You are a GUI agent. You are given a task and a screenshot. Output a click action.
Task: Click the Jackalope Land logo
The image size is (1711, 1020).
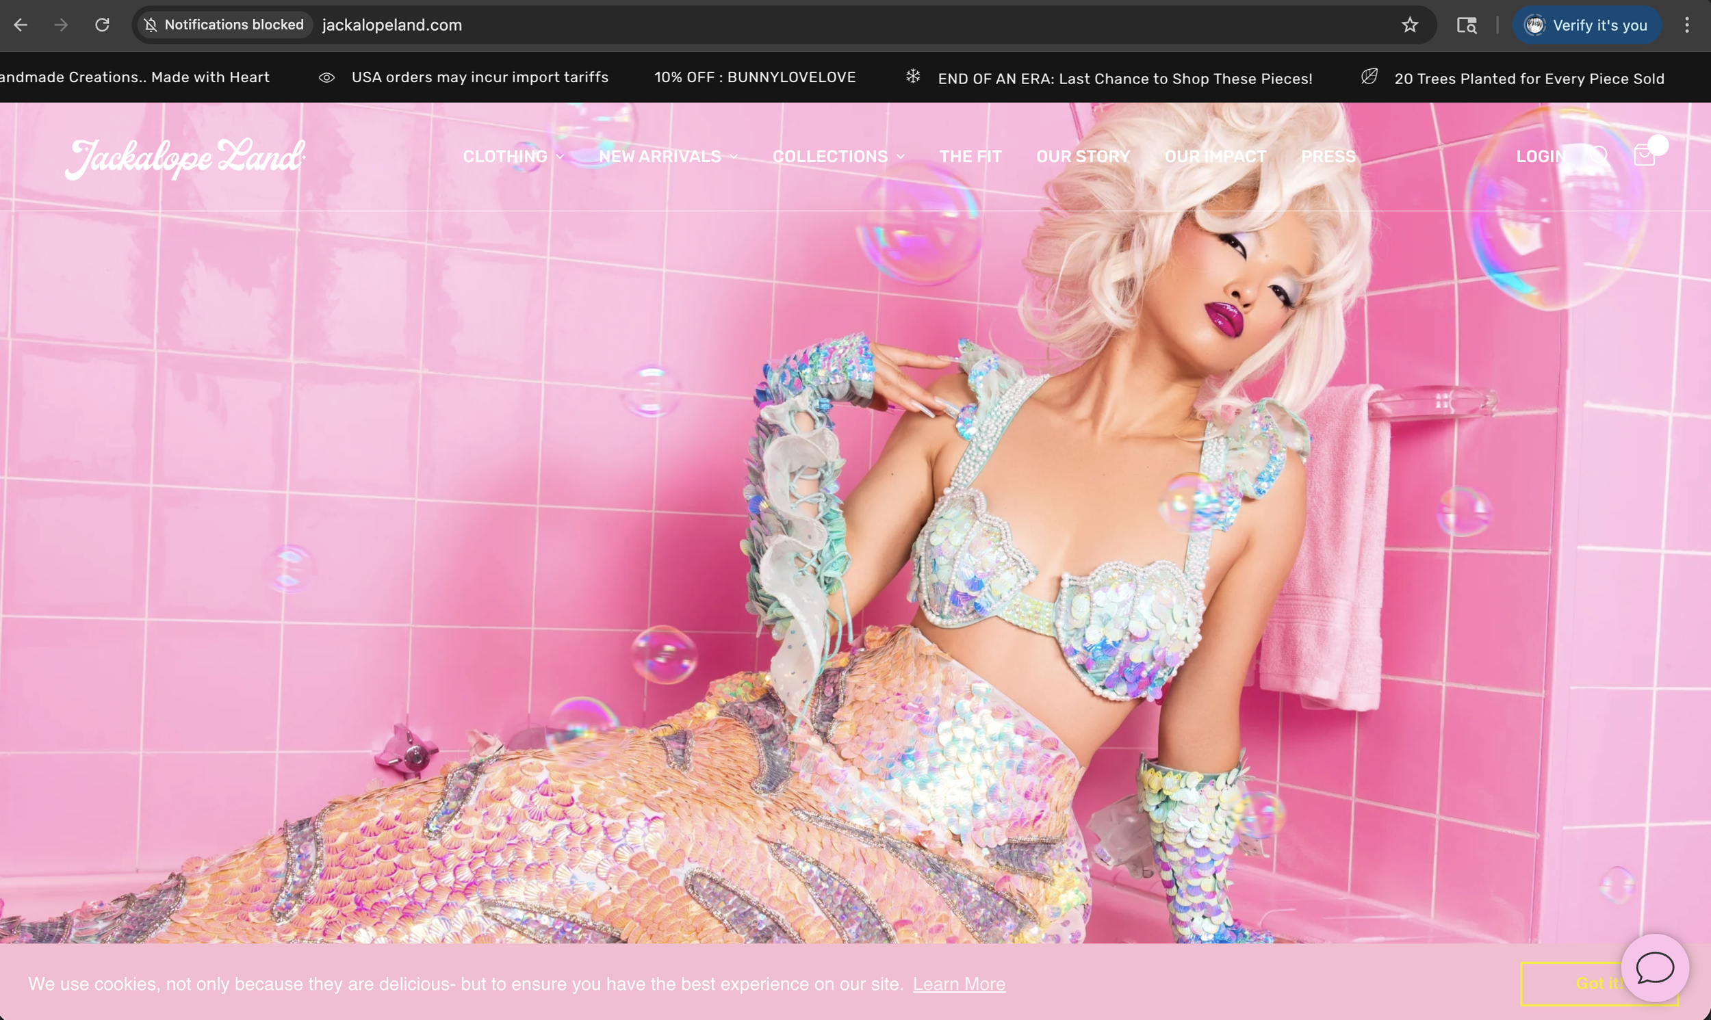pyautogui.click(x=185, y=157)
